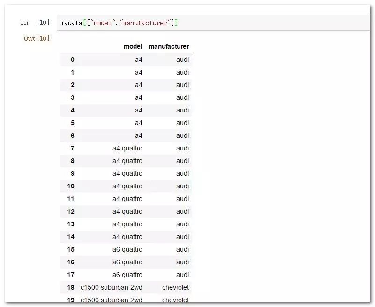Click the Out[10] prompt label

click(x=38, y=38)
